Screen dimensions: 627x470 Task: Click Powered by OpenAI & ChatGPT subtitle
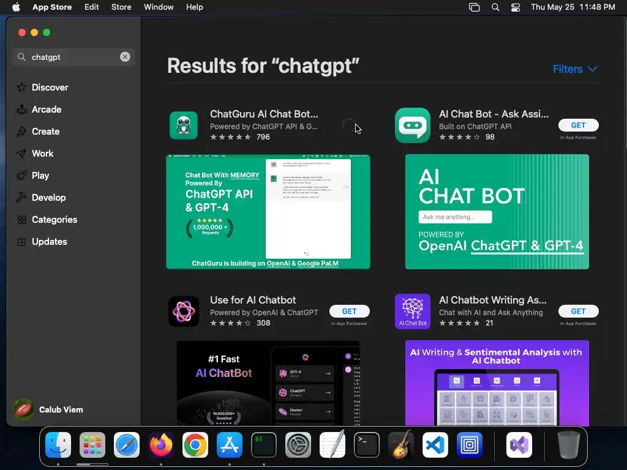click(264, 313)
